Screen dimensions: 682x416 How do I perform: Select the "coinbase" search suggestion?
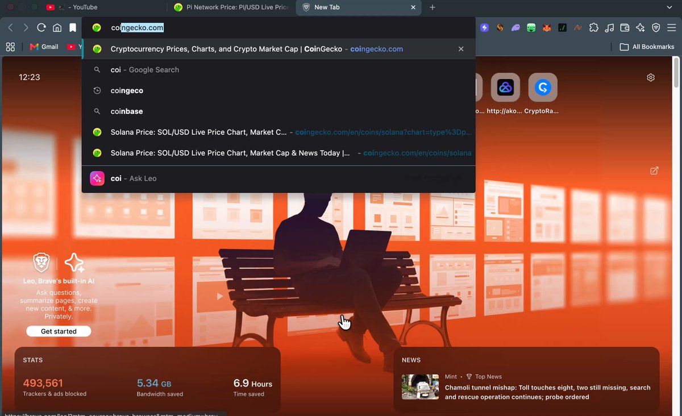tap(278, 111)
